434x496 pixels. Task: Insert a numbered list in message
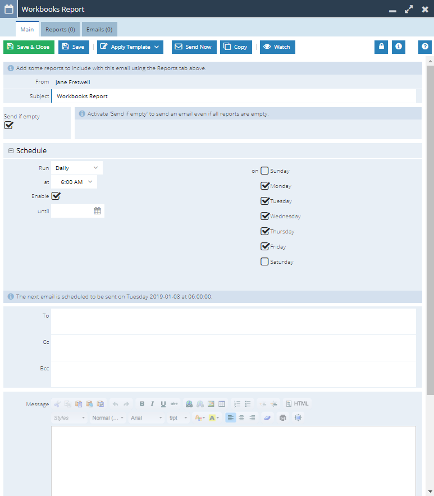point(237,404)
